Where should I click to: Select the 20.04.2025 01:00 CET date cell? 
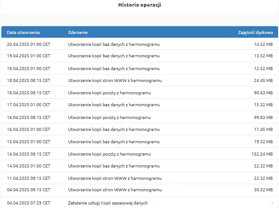coord(29,45)
